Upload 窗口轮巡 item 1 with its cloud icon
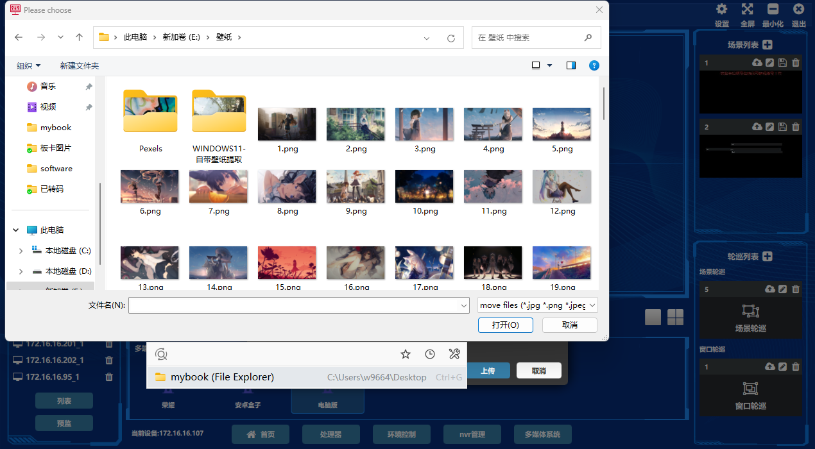The height and width of the screenshot is (449, 815). [x=770, y=367]
